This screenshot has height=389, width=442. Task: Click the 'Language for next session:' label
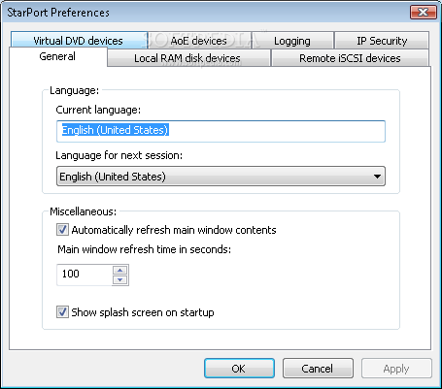pyautogui.click(x=119, y=155)
